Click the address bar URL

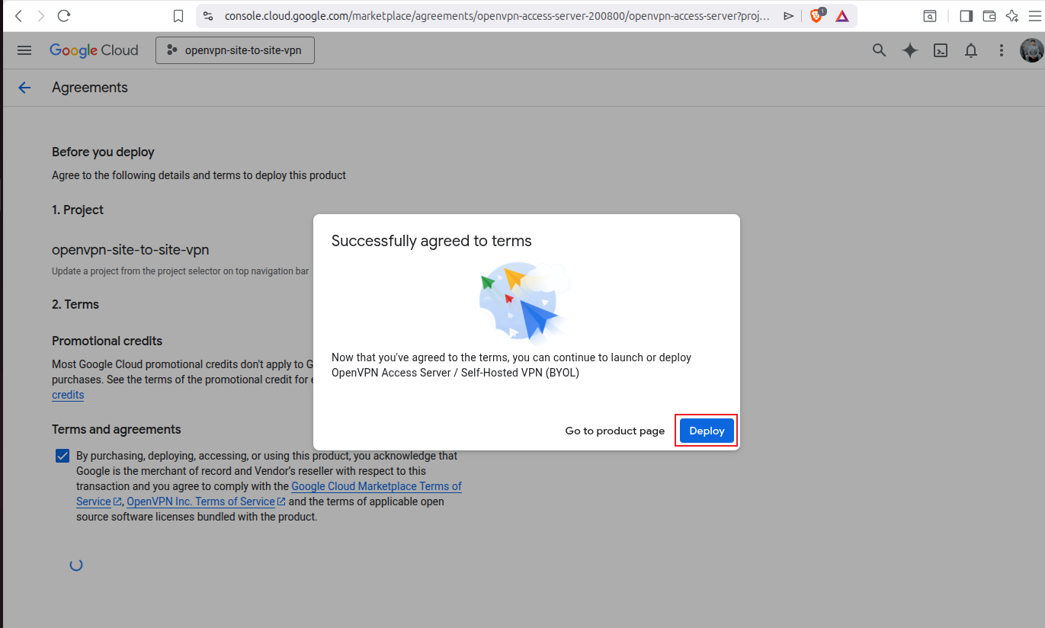497,16
